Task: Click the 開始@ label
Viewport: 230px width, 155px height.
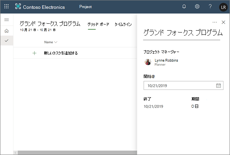Action: pos(149,76)
